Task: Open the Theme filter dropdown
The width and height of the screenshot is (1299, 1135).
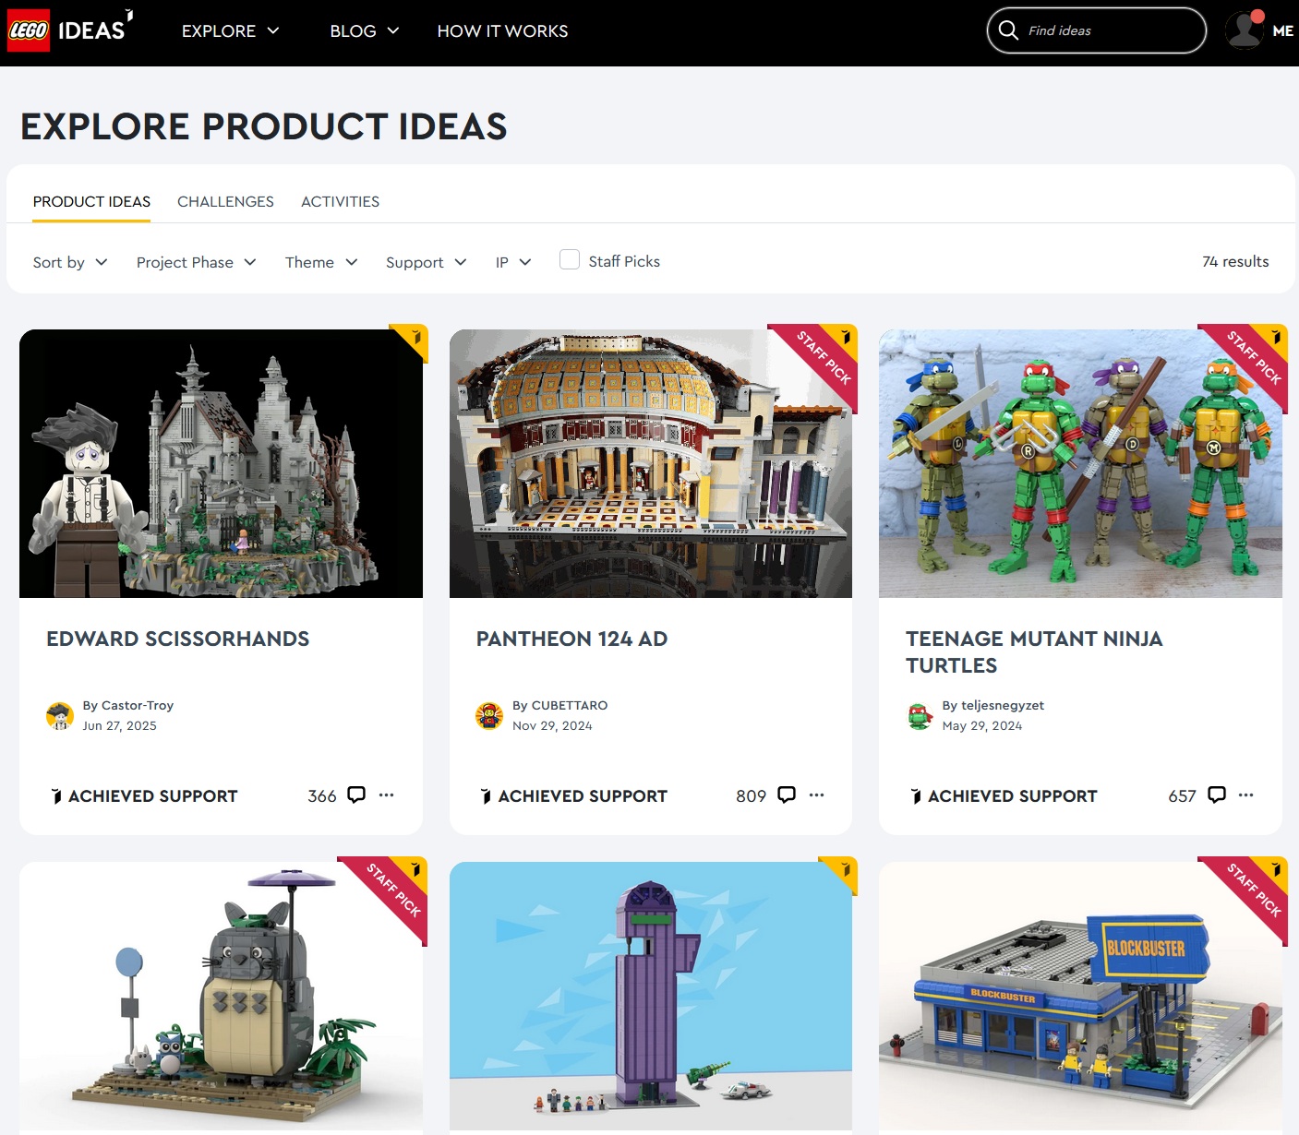Action: tap(321, 262)
